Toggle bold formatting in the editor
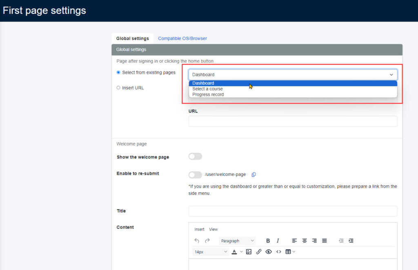The height and width of the screenshot is (270, 418). click(x=268, y=241)
